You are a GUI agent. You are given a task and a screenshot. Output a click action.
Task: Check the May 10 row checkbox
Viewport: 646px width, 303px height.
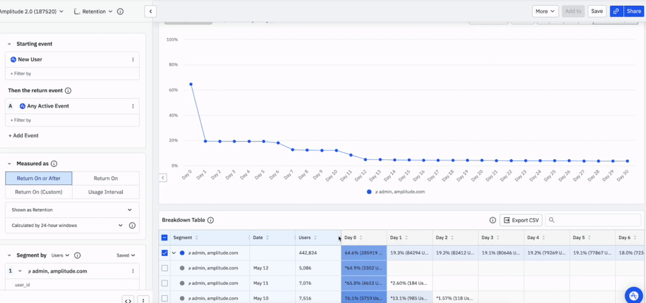point(164,298)
